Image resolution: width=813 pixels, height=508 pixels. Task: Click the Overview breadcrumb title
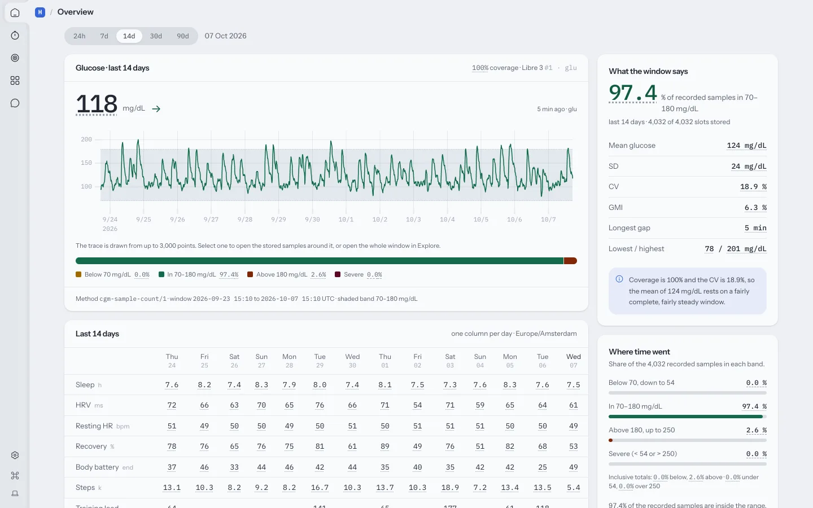(x=76, y=12)
